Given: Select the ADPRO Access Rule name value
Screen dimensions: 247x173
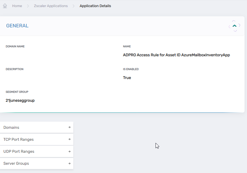Looking at the screenshot, I should click(x=176, y=55).
